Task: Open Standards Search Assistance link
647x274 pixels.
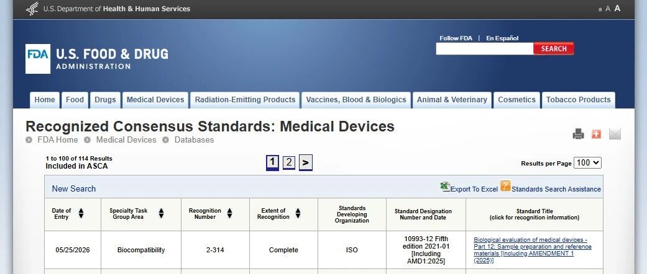Action: coord(556,189)
